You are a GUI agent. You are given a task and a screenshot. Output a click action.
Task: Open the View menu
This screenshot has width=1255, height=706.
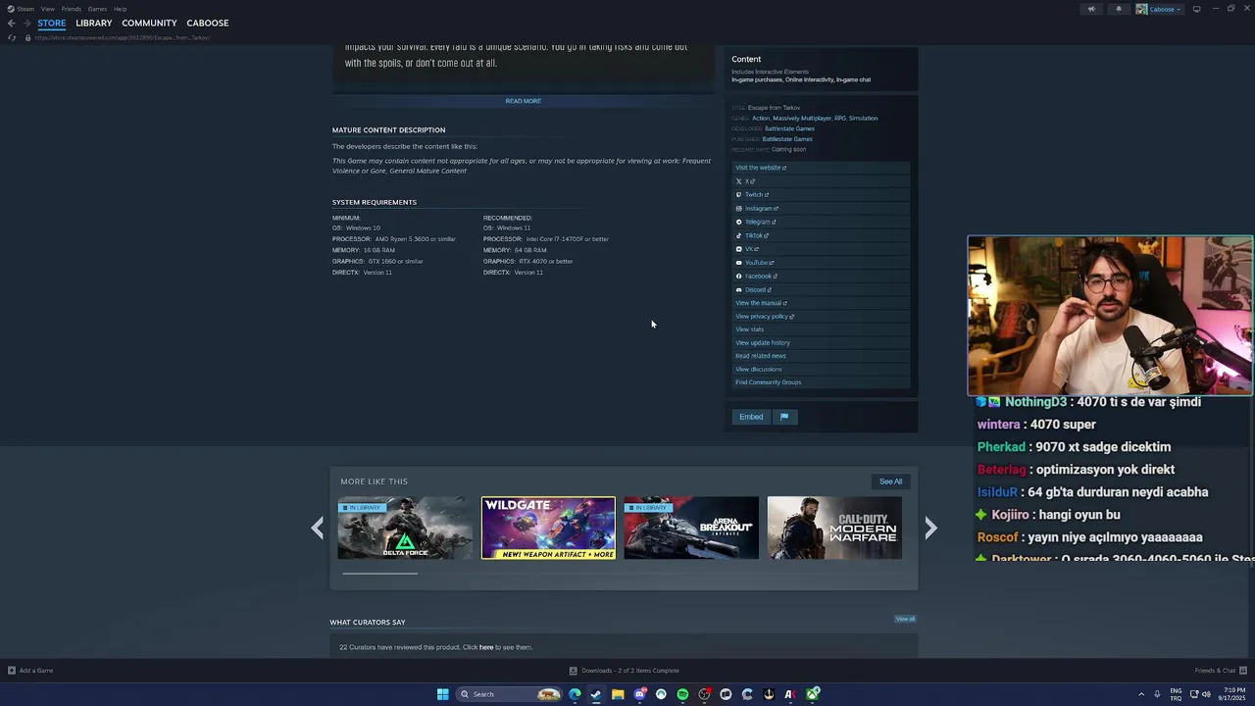click(47, 9)
